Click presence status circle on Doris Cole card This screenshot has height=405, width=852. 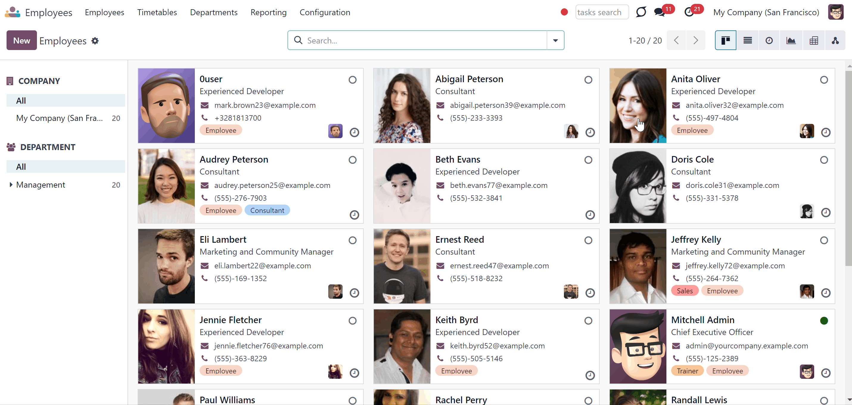(x=824, y=160)
